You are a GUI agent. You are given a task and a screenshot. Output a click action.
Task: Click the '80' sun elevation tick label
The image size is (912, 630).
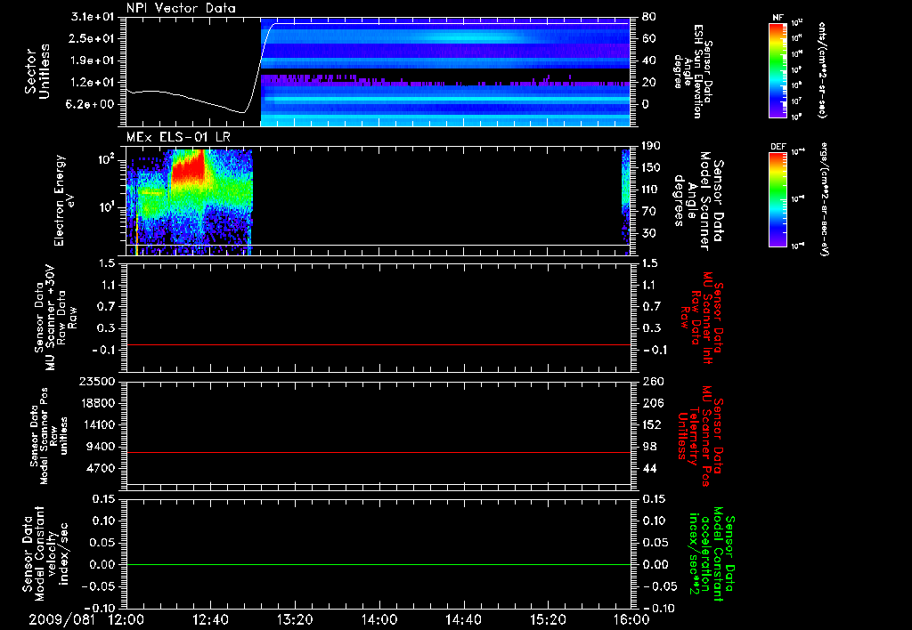649,17
